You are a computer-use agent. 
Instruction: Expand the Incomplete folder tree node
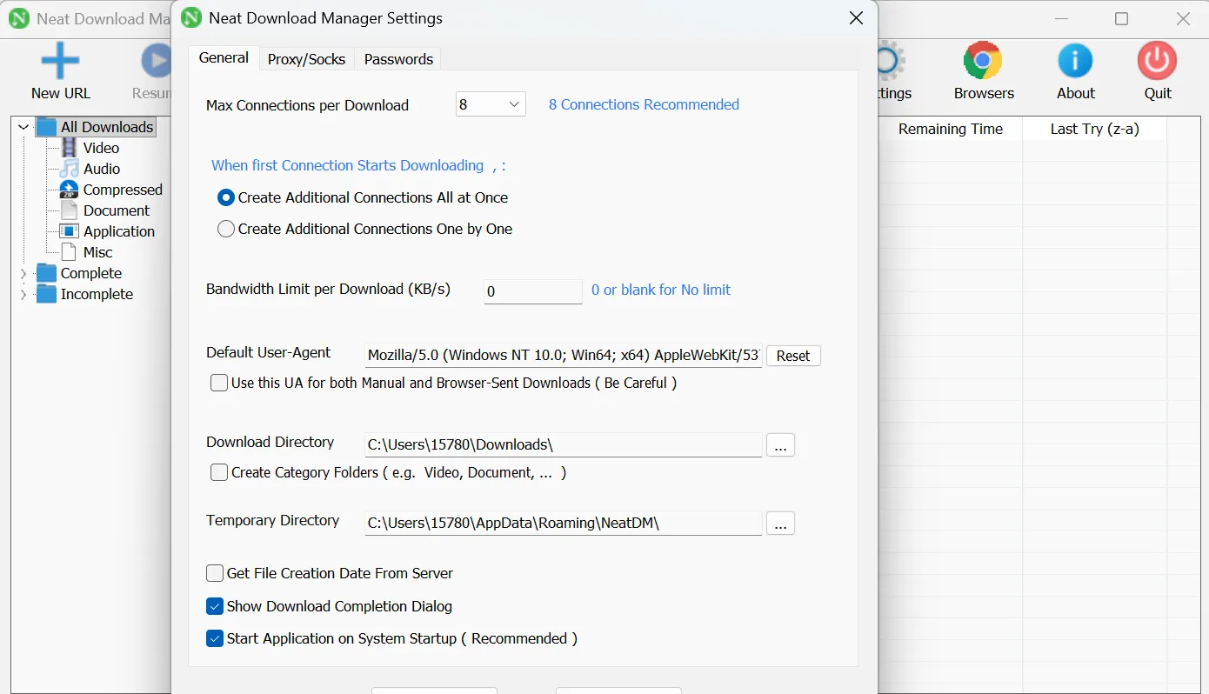[x=23, y=294]
